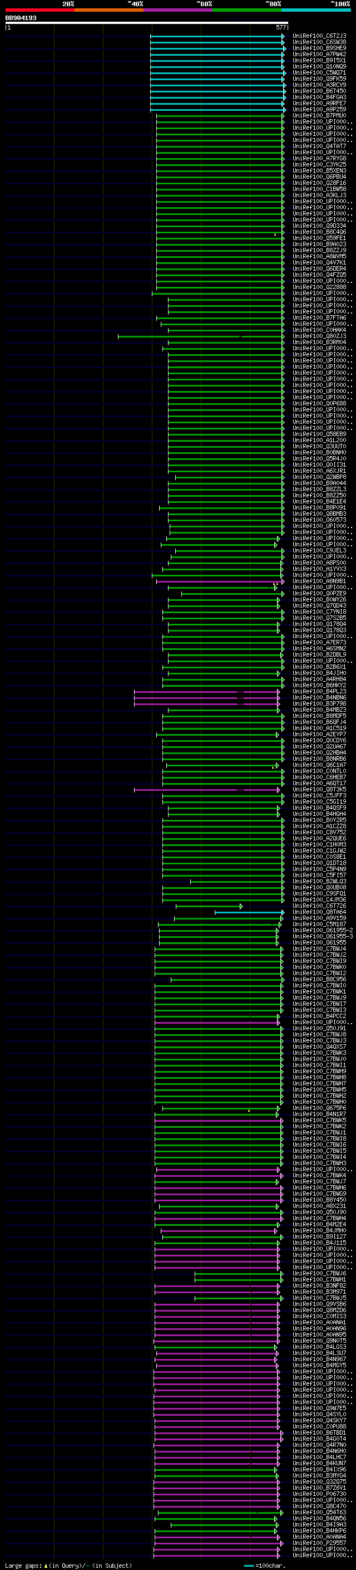This screenshot has width=356, height=1570.
Task: Click the red segment of the identity legend
Action: pos(39,10)
